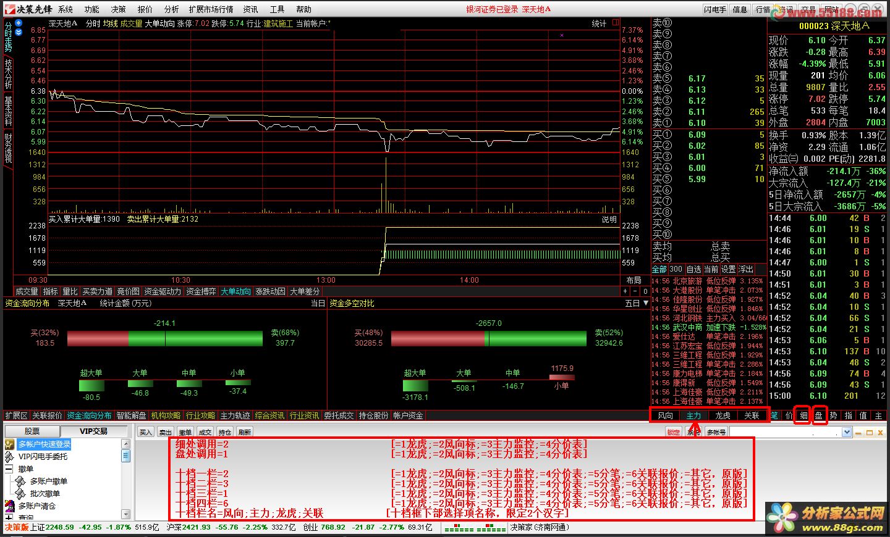Click the 撤单 toolbar button
890x537 pixels.
(x=185, y=432)
